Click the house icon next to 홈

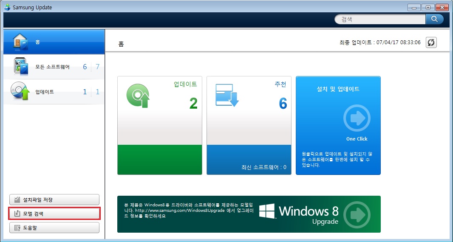pos(20,42)
